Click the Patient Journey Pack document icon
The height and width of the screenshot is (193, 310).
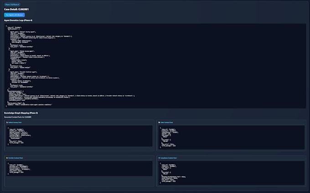7,123
